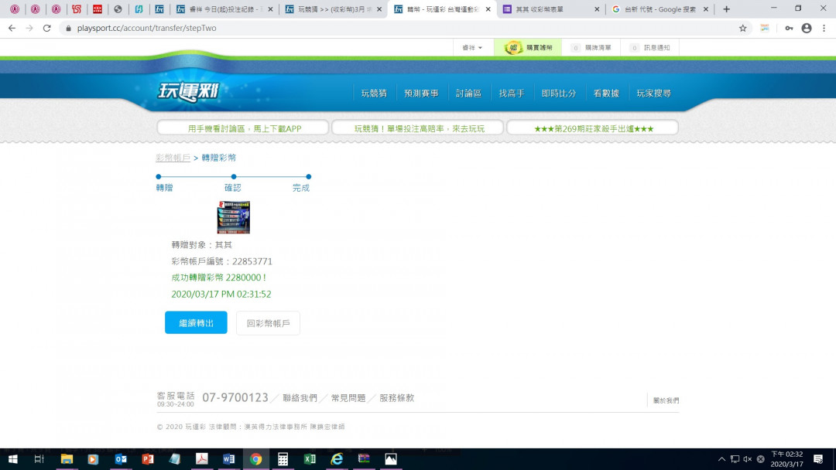Switch to the 今日(起)投注紀錄 tab
The height and width of the screenshot is (470, 836).
224,9
